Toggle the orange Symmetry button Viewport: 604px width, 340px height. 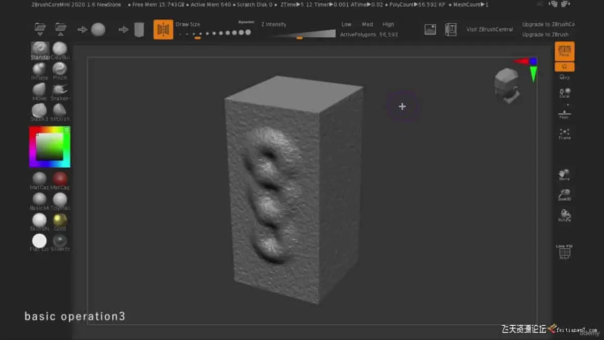(x=163, y=29)
